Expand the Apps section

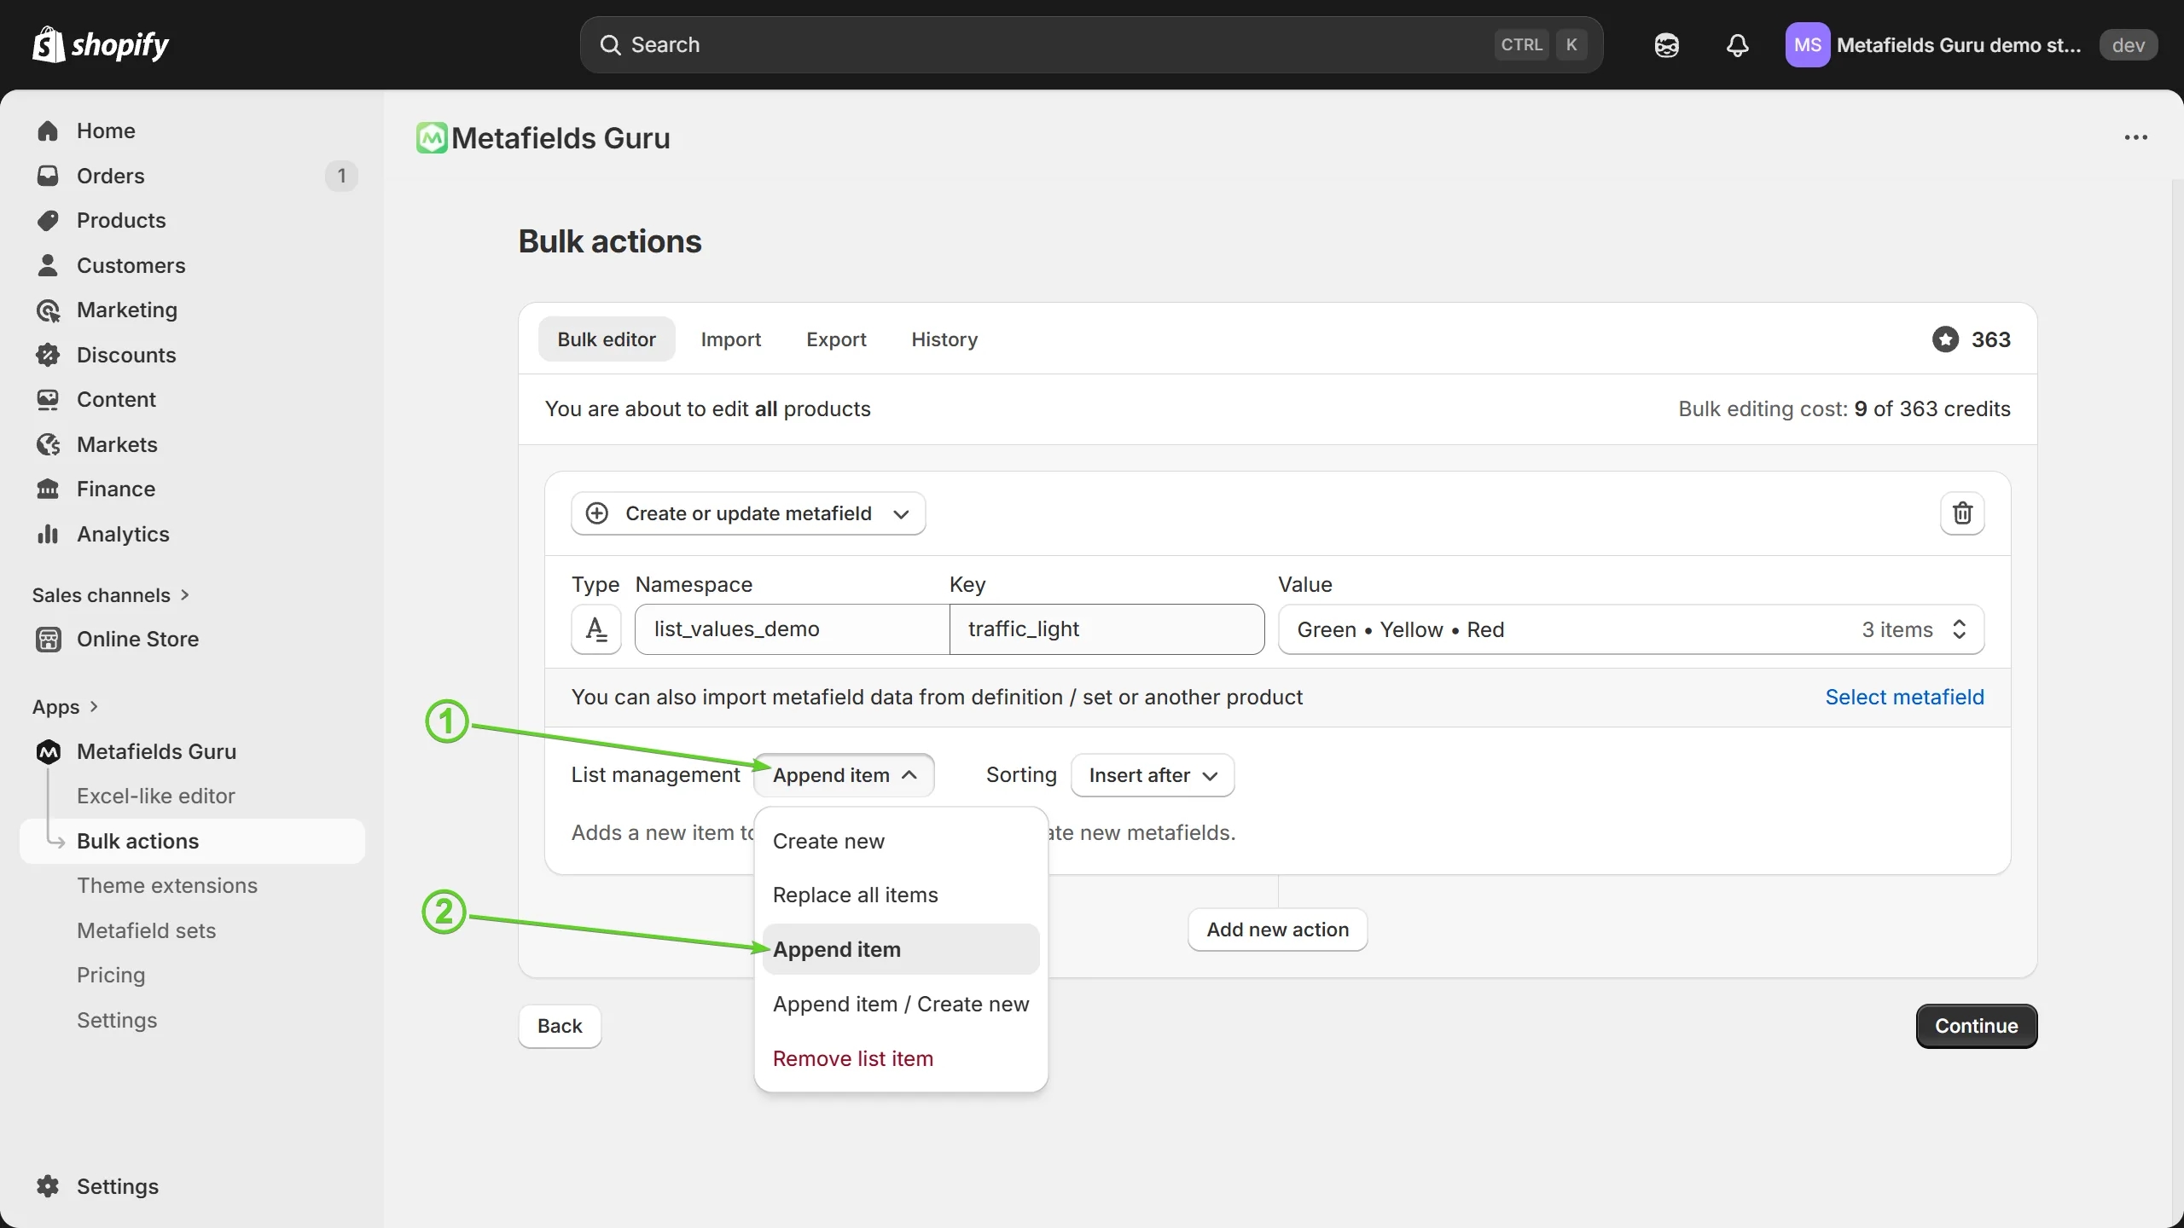(x=66, y=707)
